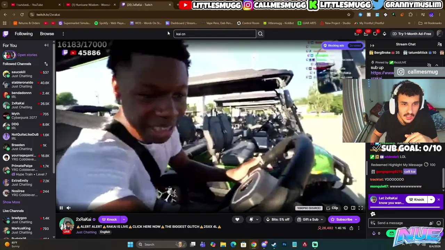Click the Twitch search field
The image size is (445, 250).
coord(215,34)
